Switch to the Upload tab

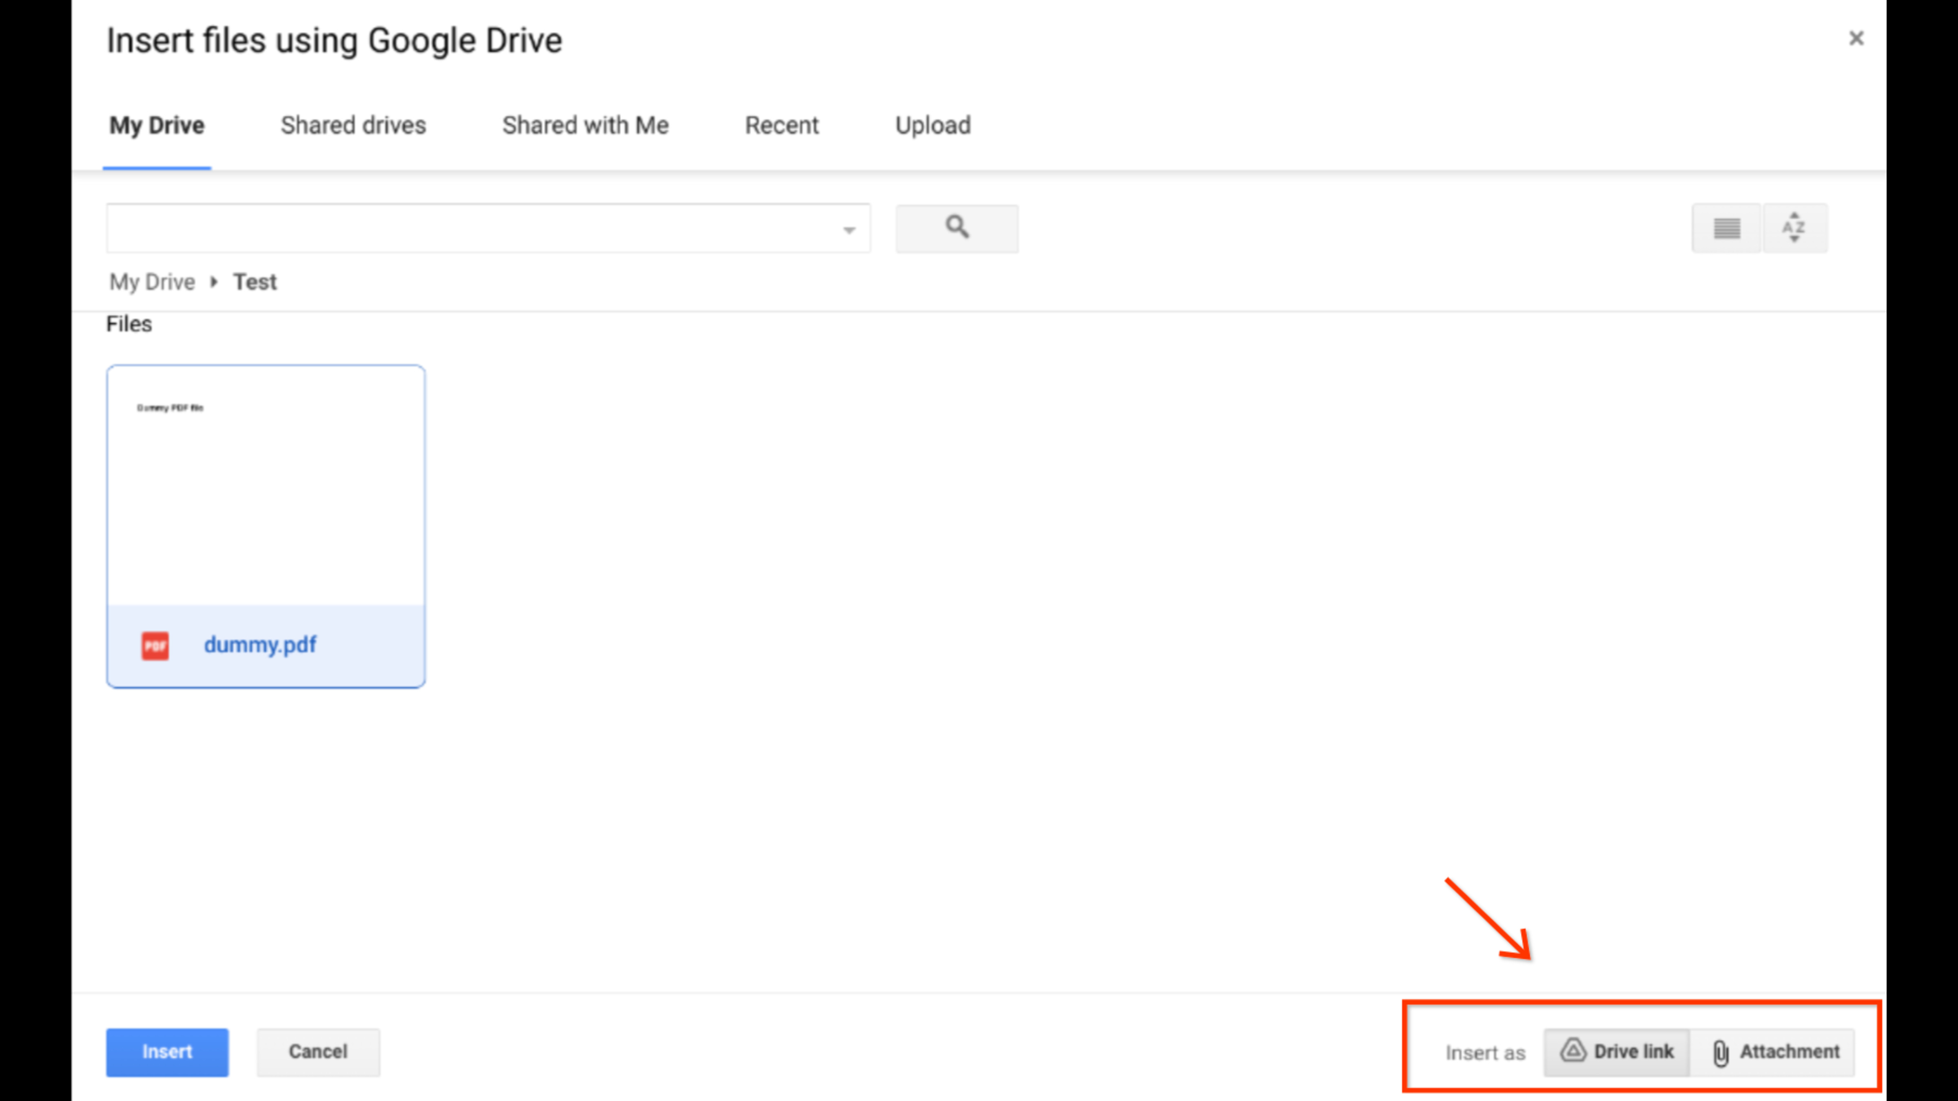pos(932,124)
